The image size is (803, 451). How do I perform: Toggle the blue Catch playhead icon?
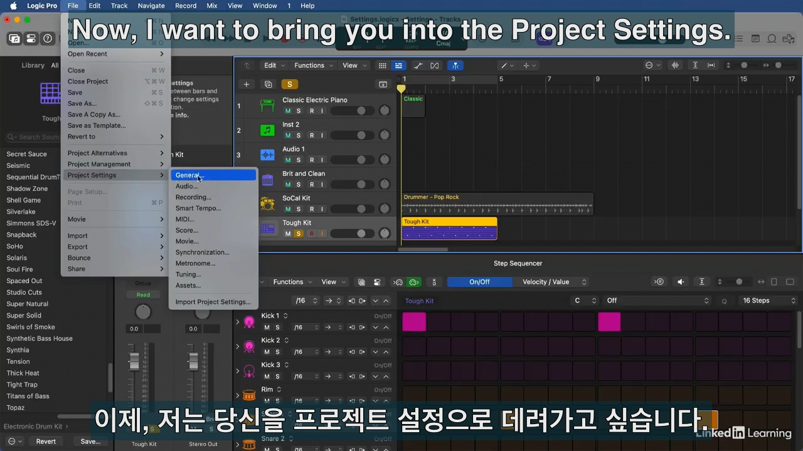click(456, 65)
